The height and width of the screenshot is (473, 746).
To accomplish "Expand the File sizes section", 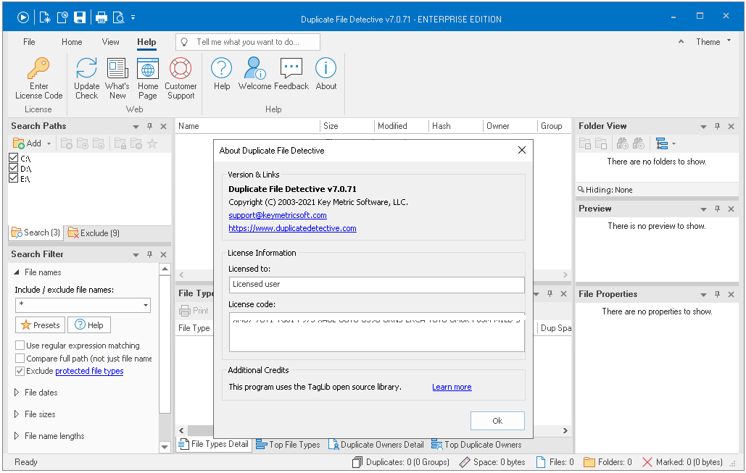I will tap(17, 414).
